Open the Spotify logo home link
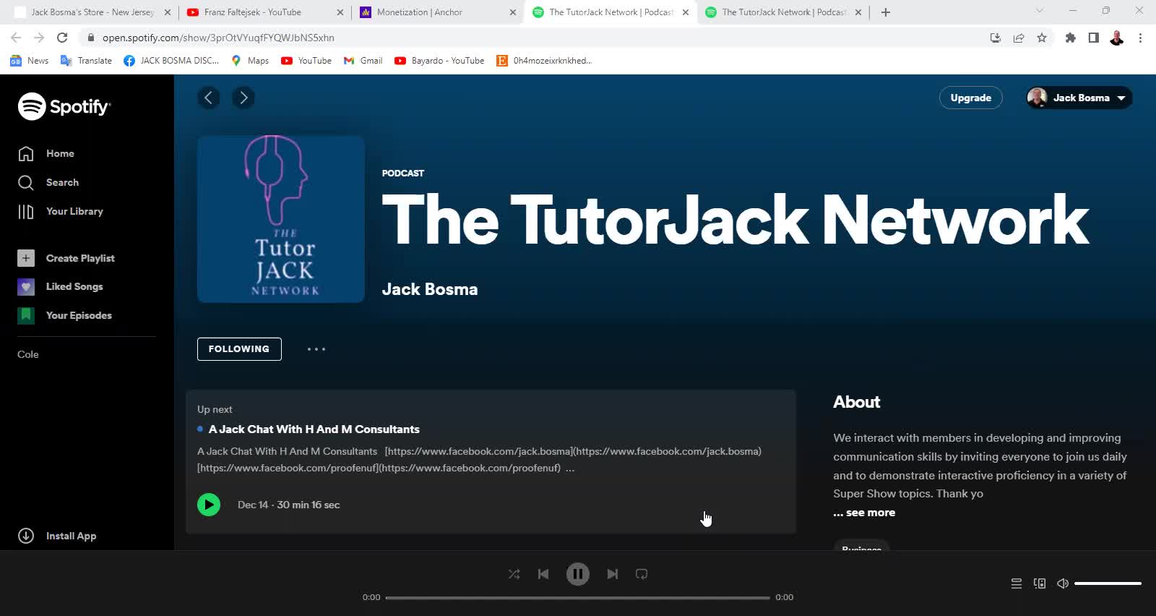 tap(64, 106)
